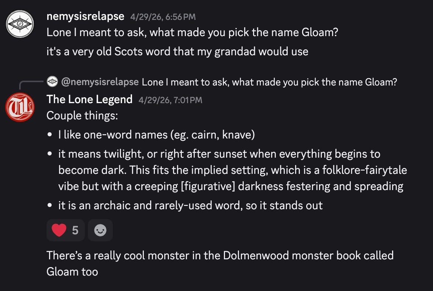Click the 6:56 PM message timestamp

click(163, 17)
